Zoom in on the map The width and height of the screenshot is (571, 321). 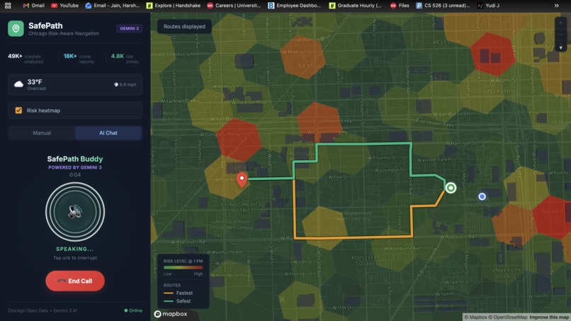coord(560,23)
